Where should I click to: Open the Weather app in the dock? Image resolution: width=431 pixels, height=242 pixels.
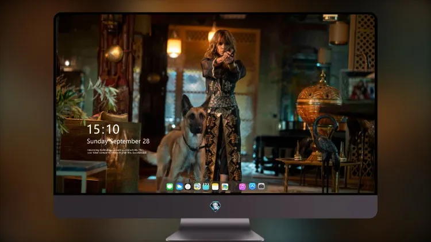click(x=179, y=187)
